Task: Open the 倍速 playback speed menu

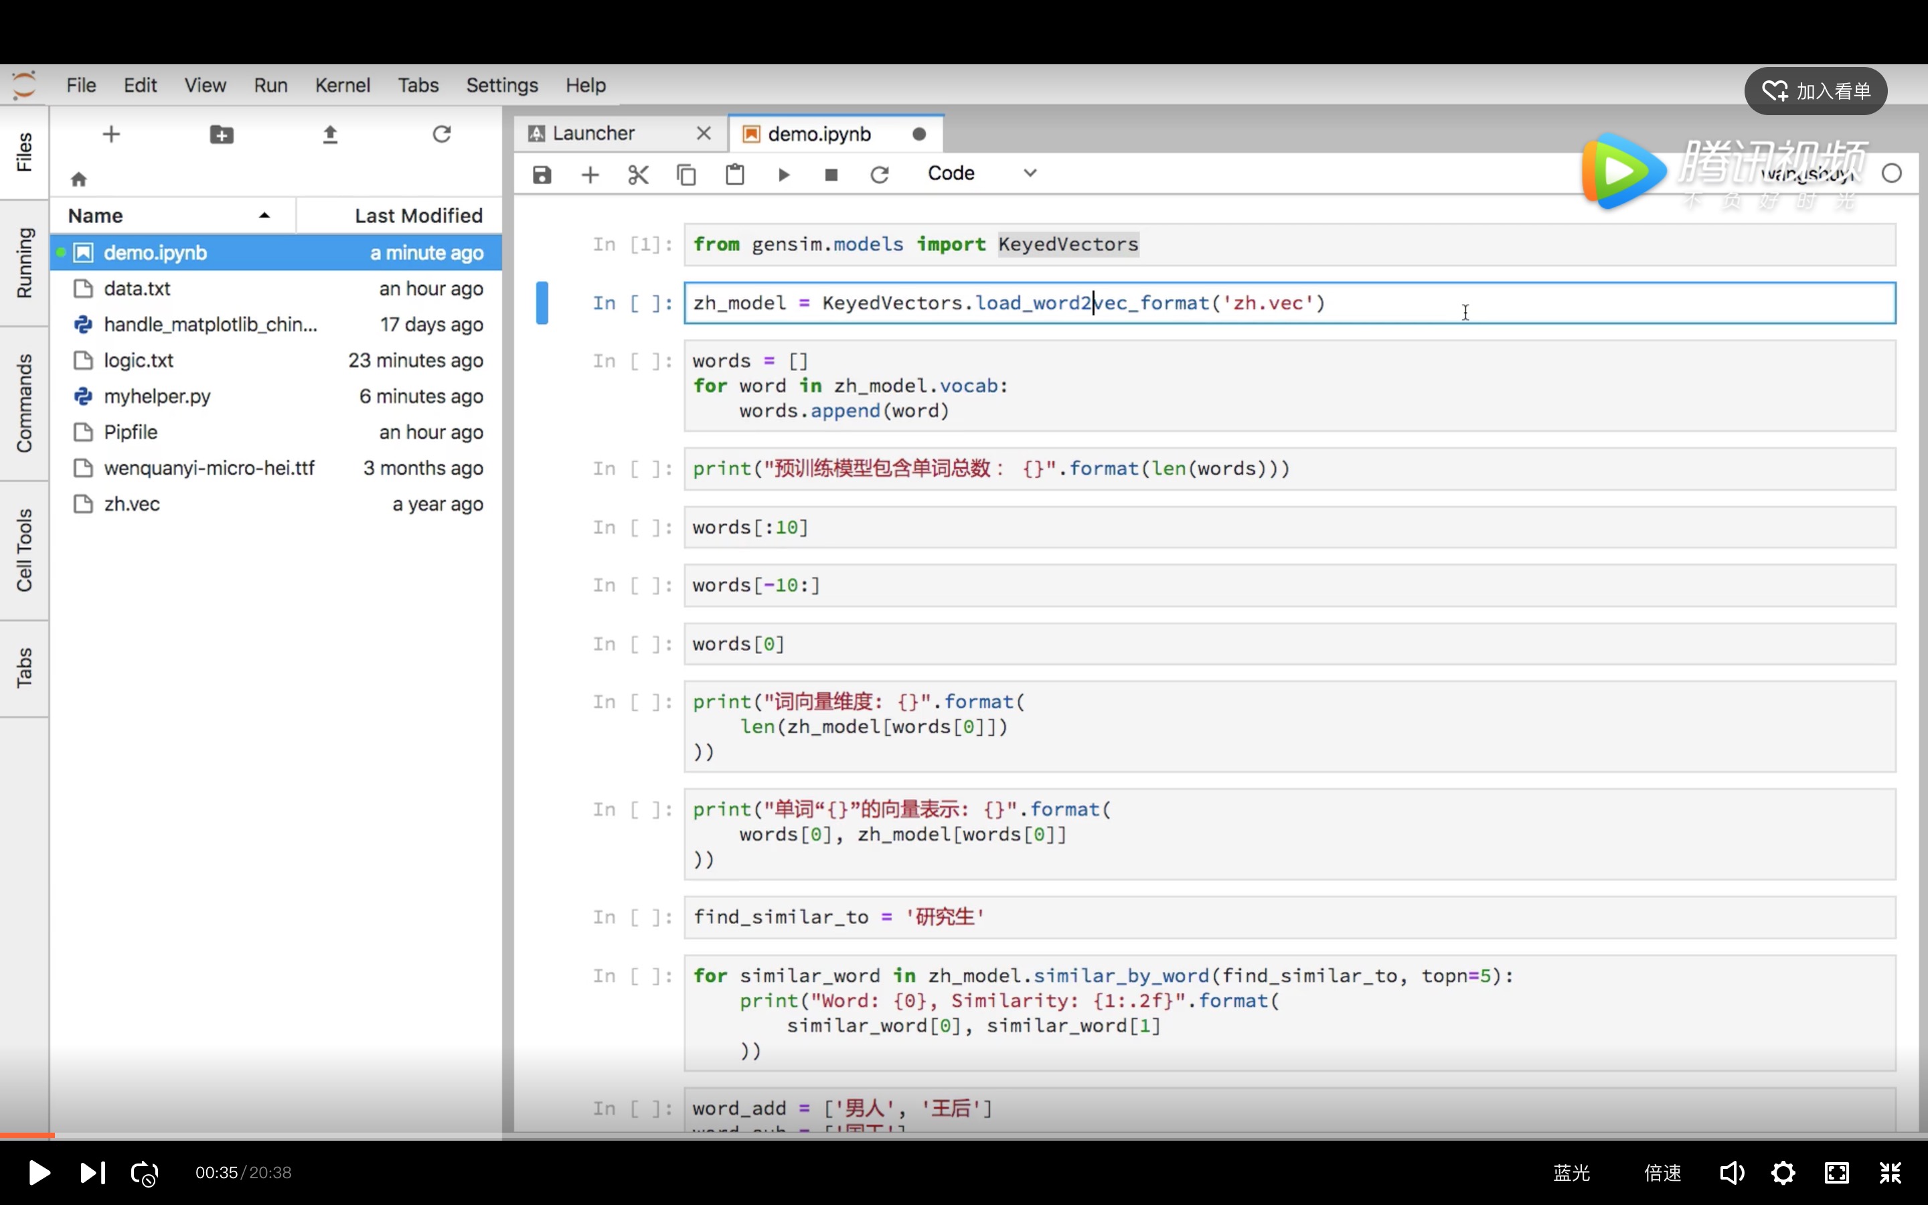Action: coord(1663,1172)
